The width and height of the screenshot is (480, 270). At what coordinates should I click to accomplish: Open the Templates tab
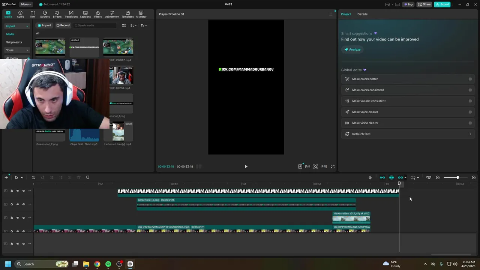coord(127,14)
